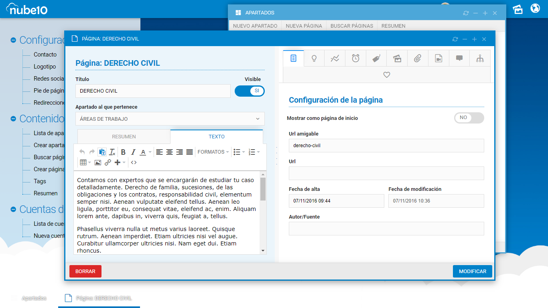Click the insert link chain icon
Viewport: 548px width, 308px height.
pyautogui.click(x=108, y=162)
